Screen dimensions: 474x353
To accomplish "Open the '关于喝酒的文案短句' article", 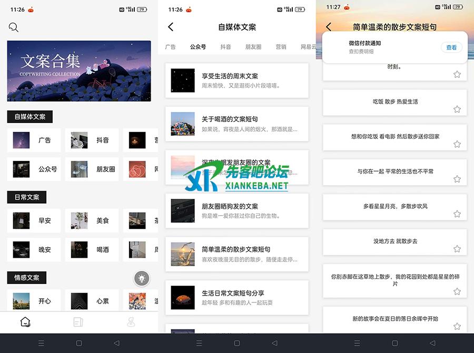I will 236,124.
